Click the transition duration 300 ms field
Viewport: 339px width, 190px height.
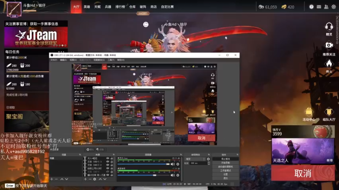click(x=198, y=163)
